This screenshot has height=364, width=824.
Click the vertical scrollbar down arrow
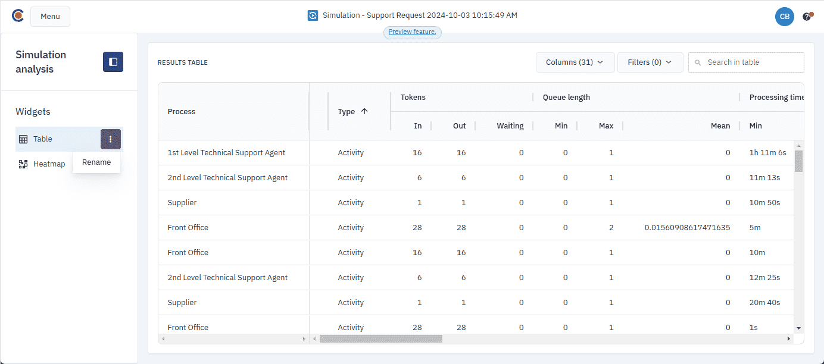[798, 328]
